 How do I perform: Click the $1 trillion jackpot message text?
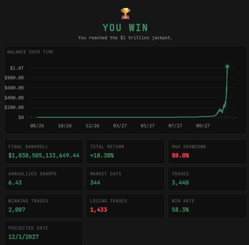pyautogui.click(x=125, y=38)
